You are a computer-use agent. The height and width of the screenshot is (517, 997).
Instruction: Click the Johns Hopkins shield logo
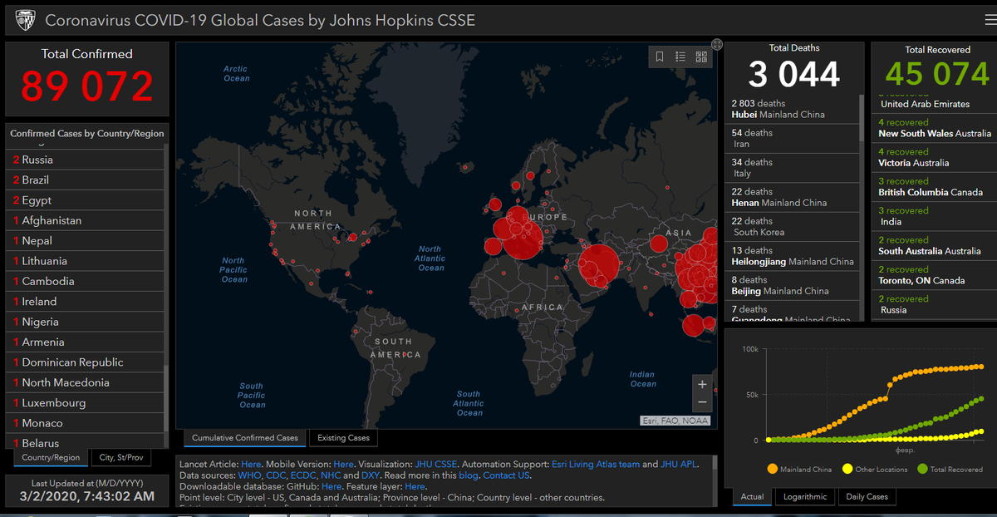[x=24, y=20]
